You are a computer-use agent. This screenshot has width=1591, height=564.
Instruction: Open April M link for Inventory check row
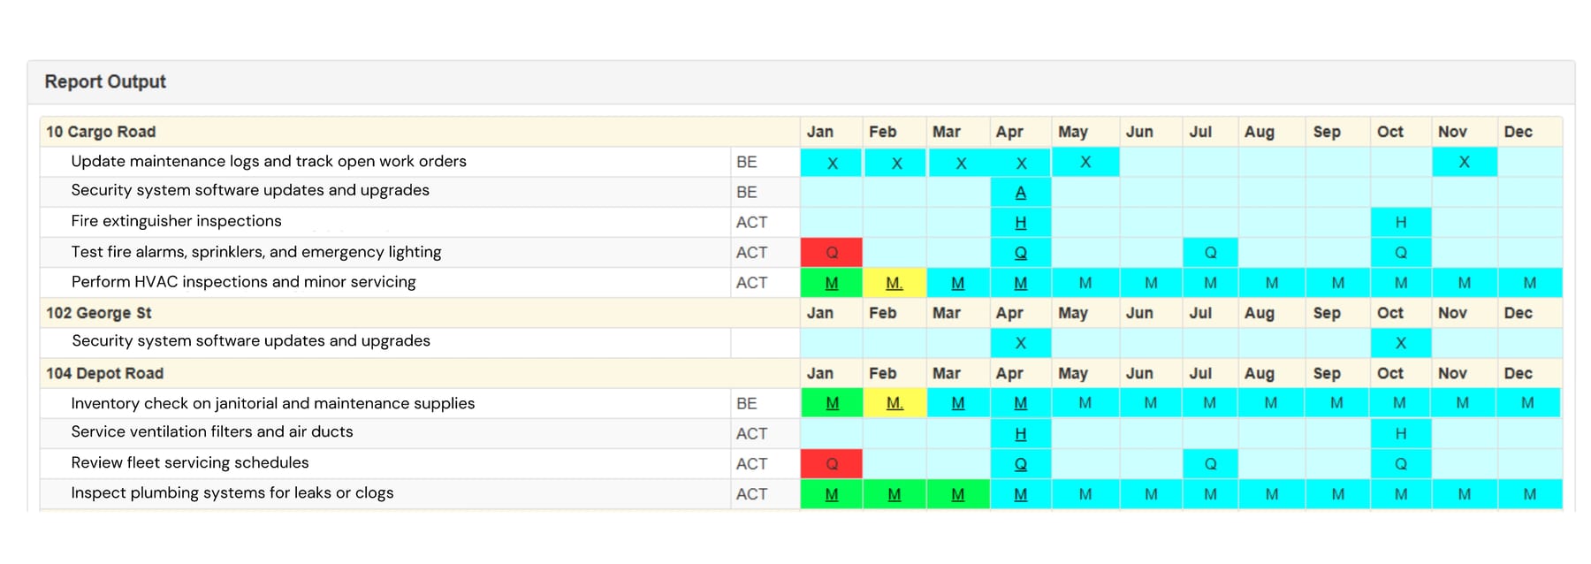click(x=1020, y=403)
